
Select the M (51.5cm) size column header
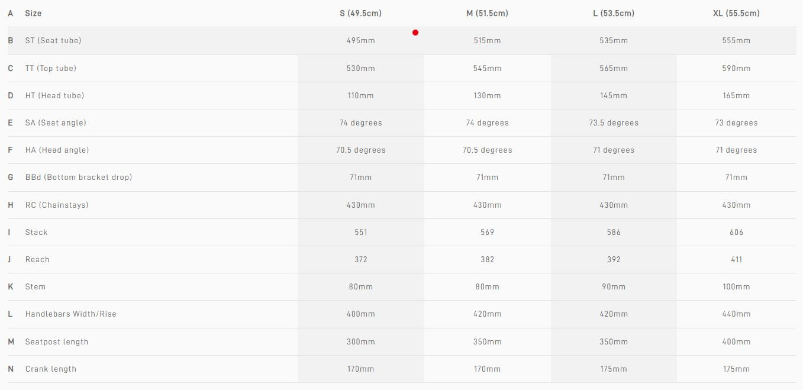487,13
